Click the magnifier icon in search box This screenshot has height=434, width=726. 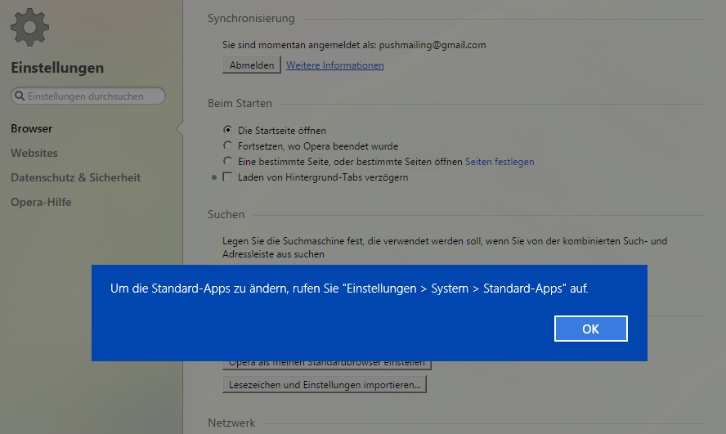[20, 96]
